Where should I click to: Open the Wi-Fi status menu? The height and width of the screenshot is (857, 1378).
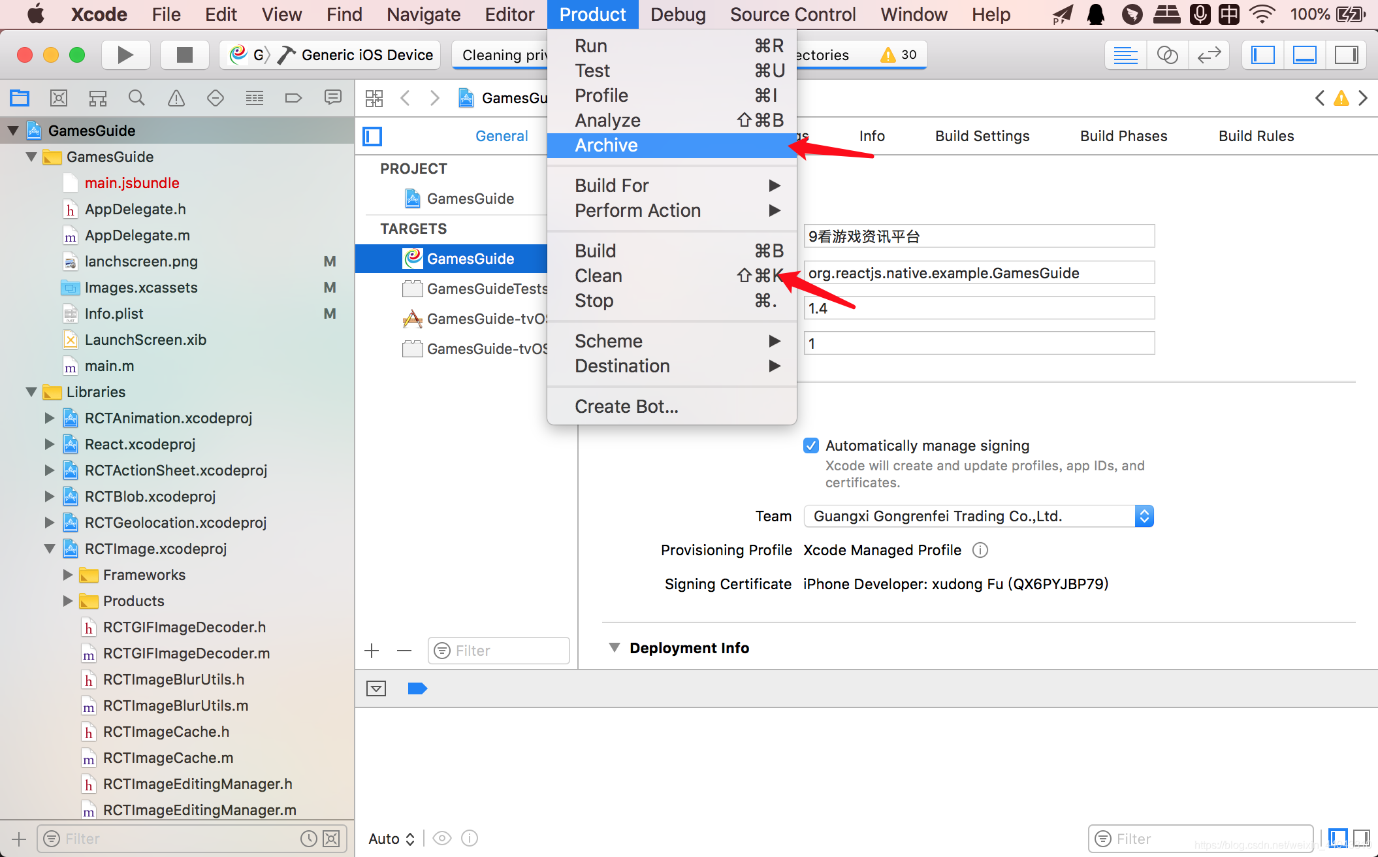[1262, 14]
